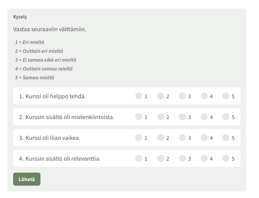
Task: Mark rating 5 for 'Kurssi oli helppo tehdä'
Action: coord(226,96)
